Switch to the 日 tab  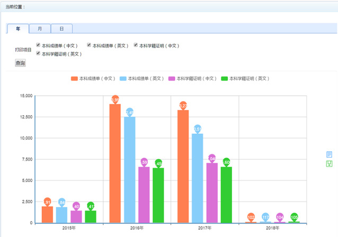61,29
